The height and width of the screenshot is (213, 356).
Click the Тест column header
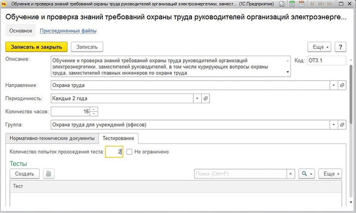coord(176,186)
